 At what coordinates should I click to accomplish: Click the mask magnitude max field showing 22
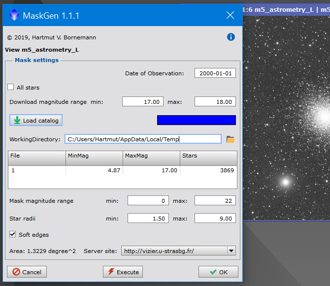[215, 200]
